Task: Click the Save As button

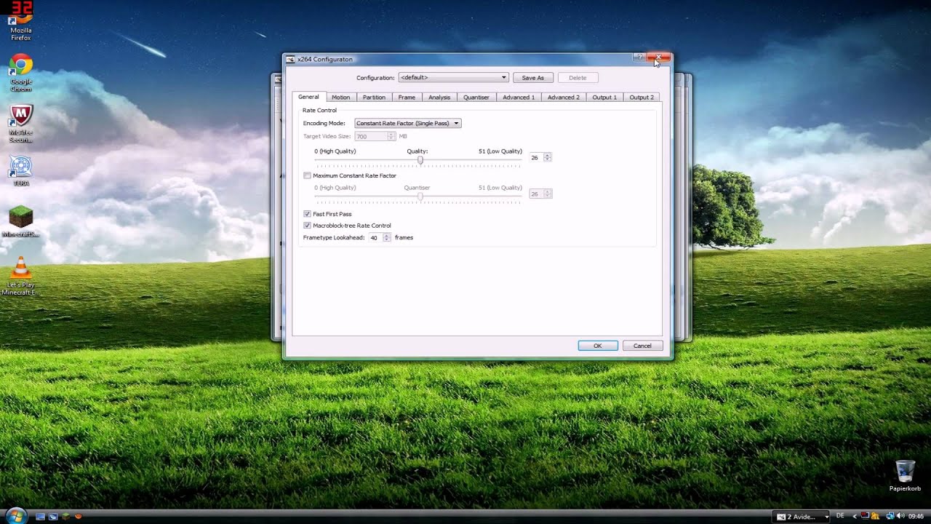Action: 533,77
